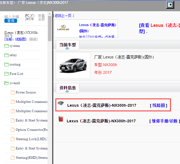Click Lexus NX300h-2017 title in wiring row
The height and width of the screenshot is (164, 180).
[x=102, y=105]
